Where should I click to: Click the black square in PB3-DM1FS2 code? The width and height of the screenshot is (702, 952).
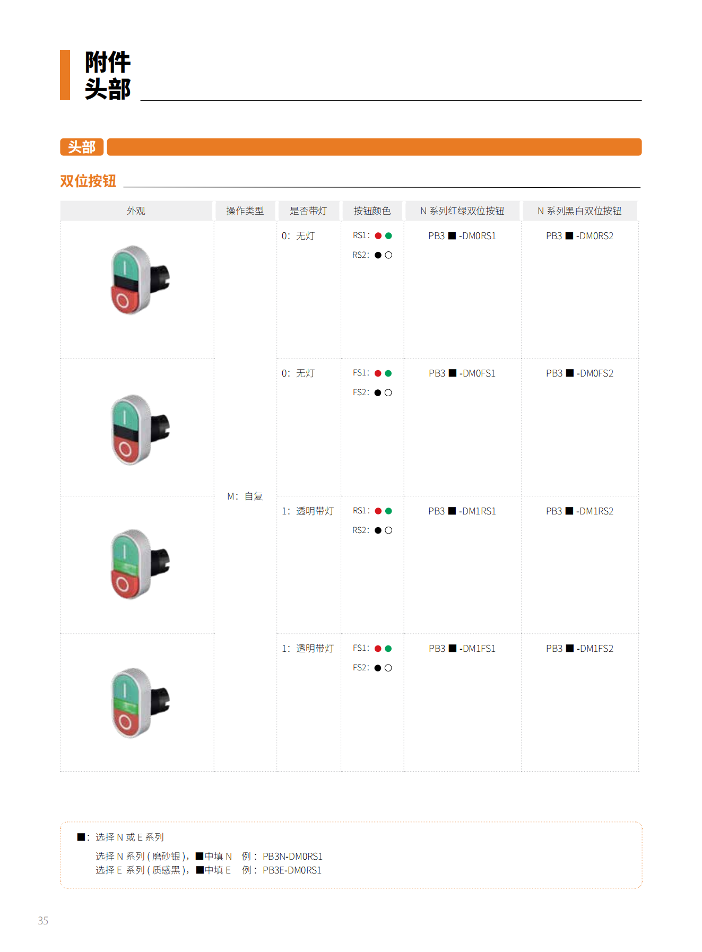coord(569,648)
